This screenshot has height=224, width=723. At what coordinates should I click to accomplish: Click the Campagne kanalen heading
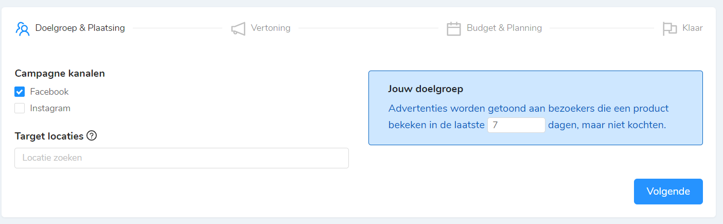[60, 74]
